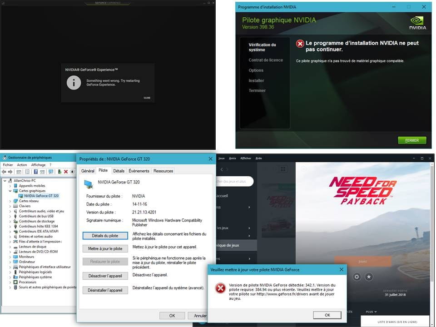Image resolution: width=436 pixels, height=327 pixels.
Task: Click the orange Jouez button in Origin
Action: 362,262
